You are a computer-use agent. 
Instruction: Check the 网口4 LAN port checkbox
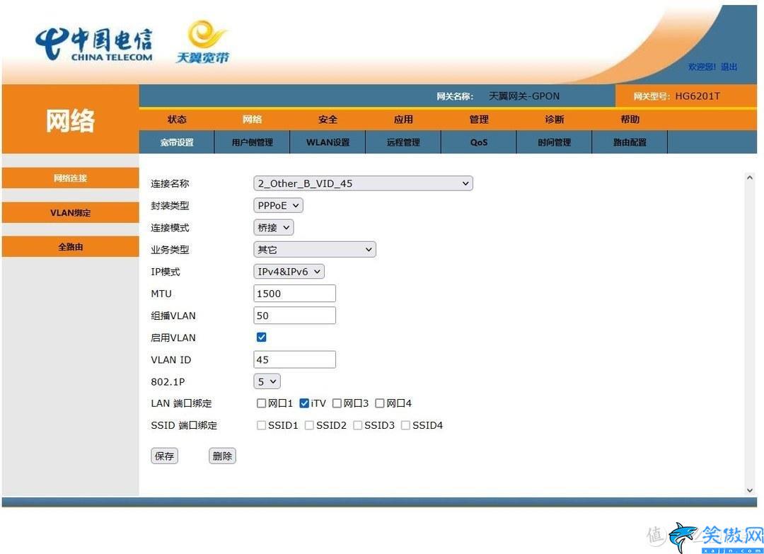(x=380, y=403)
